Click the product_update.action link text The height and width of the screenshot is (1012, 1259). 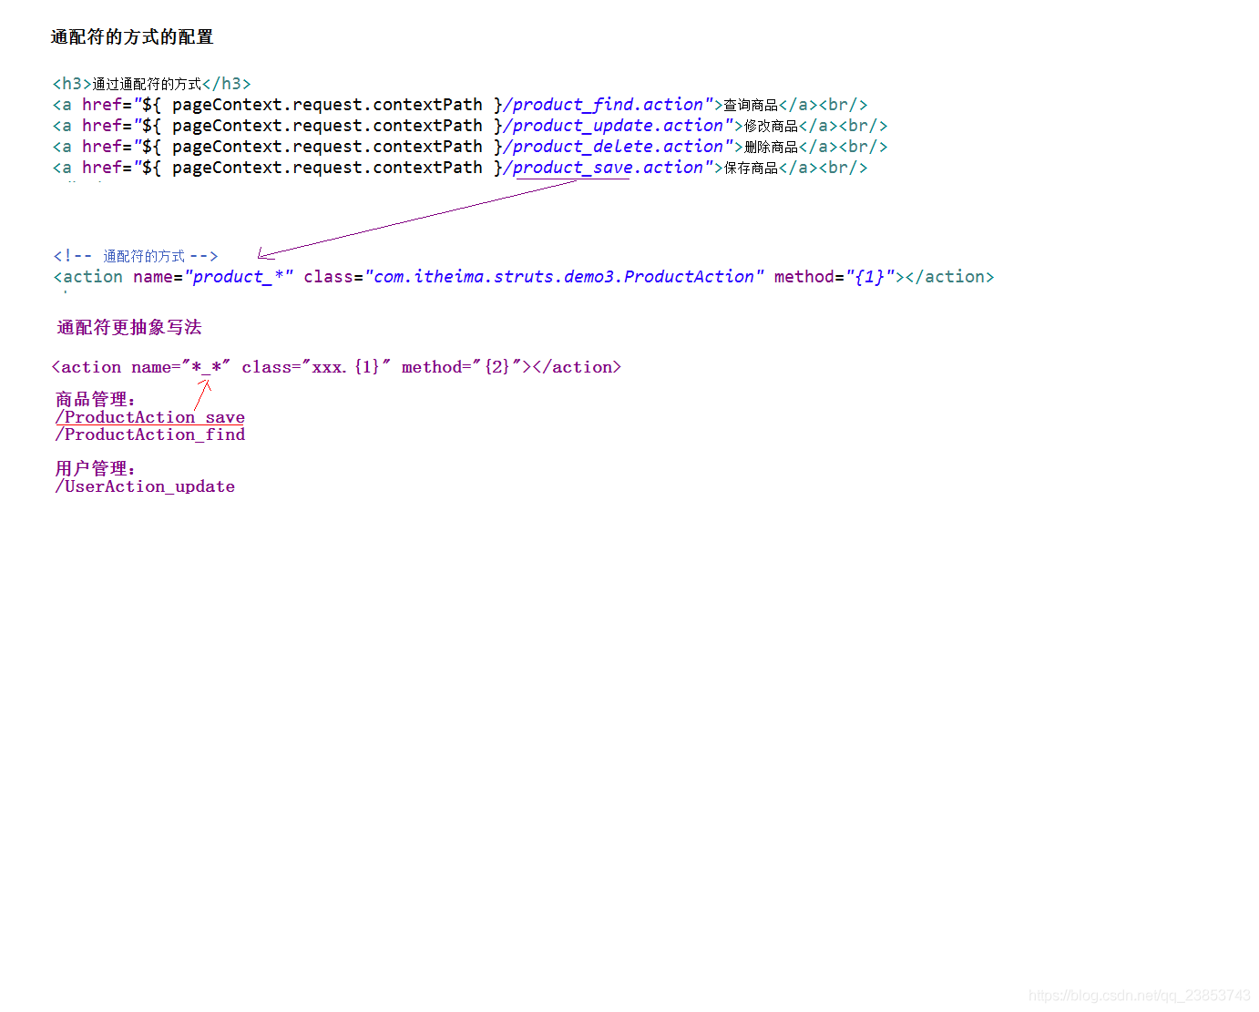pyautogui.click(x=618, y=126)
